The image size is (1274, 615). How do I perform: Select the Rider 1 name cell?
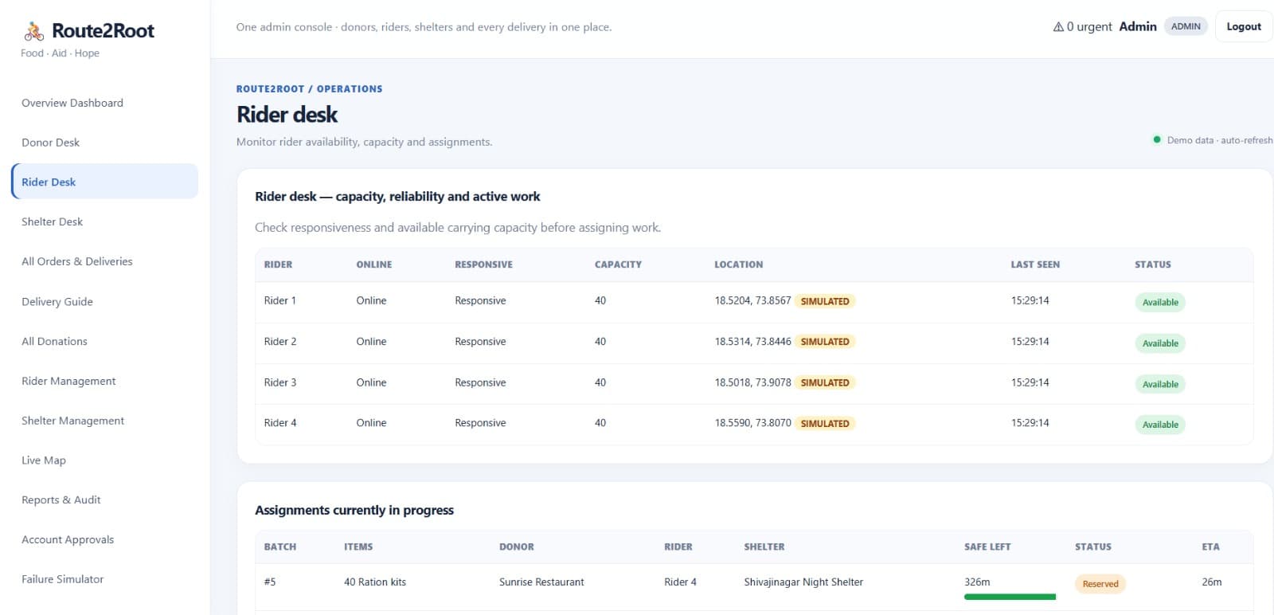click(x=280, y=300)
